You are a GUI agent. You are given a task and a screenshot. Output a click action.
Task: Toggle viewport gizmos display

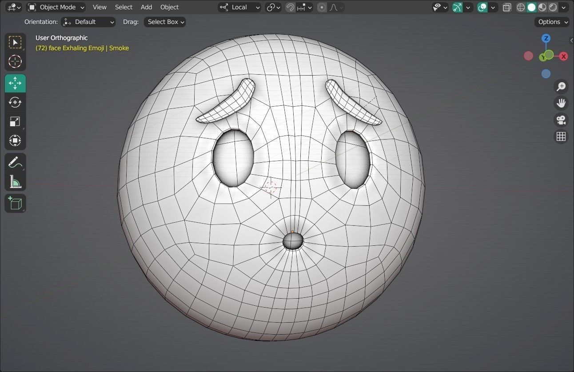[458, 7]
